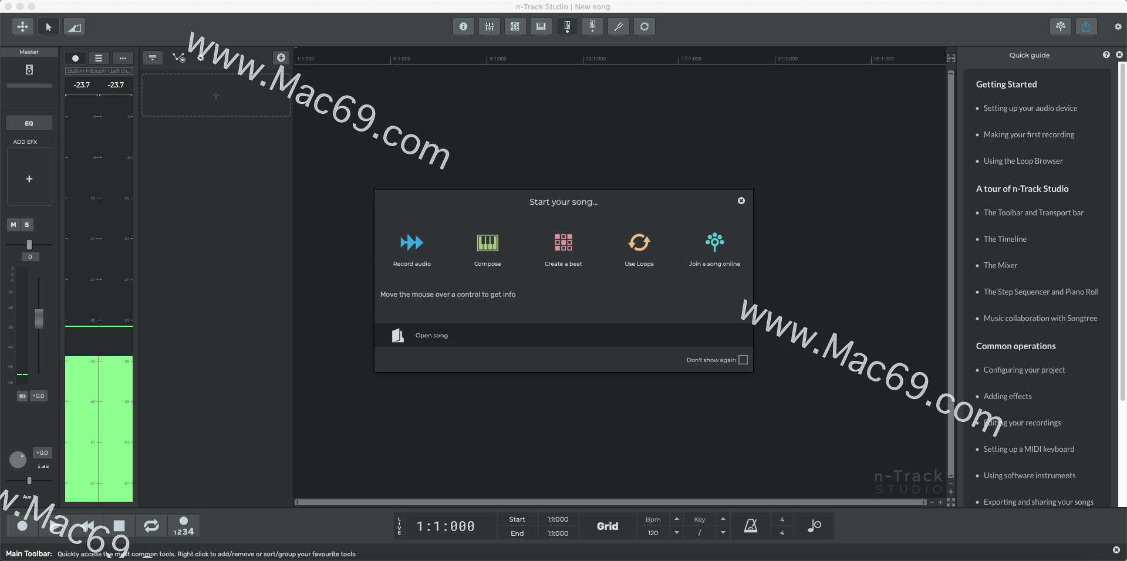Toggle the stereo/mono button beside +0.0
1127x561 pixels.
point(22,396)
